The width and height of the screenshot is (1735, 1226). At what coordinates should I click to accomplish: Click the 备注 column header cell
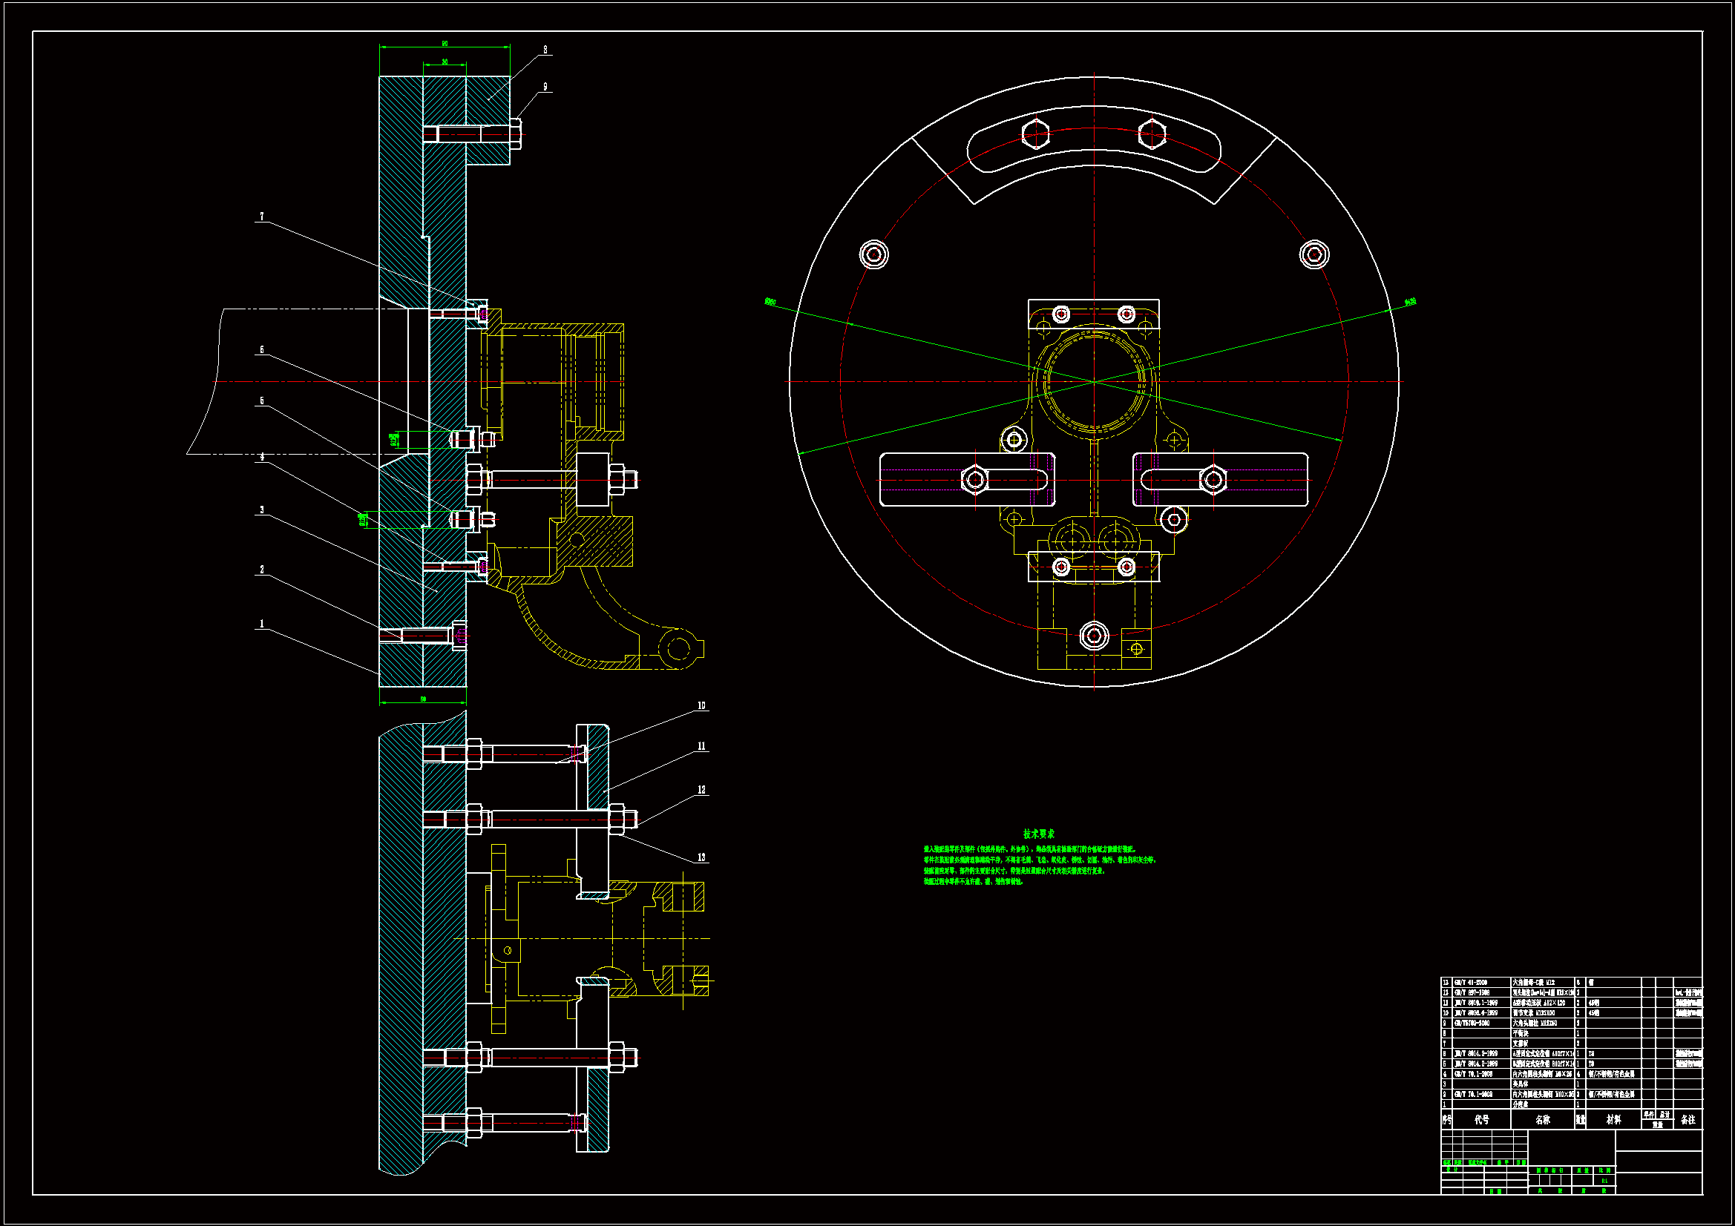[x=1688, y=1119]
